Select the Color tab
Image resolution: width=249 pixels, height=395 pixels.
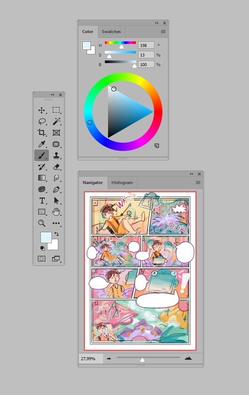pyautogui.click(x=87, y=31)
